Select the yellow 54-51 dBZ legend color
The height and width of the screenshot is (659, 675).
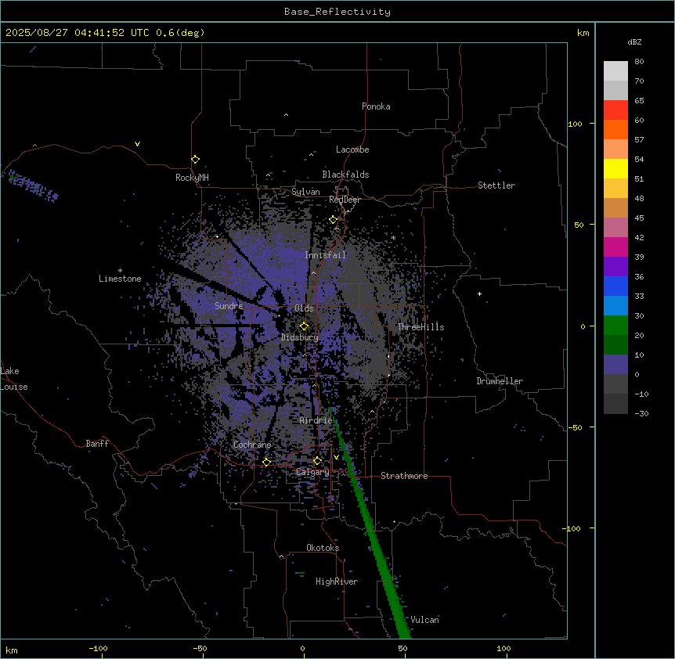[x=615, y=168]
